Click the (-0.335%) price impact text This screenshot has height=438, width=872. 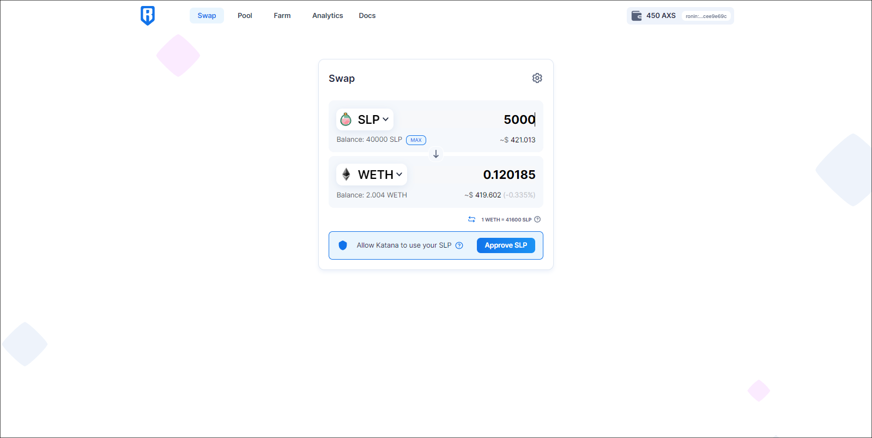pos(519,195)
